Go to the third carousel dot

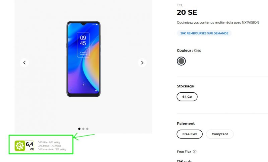[87, 129]
